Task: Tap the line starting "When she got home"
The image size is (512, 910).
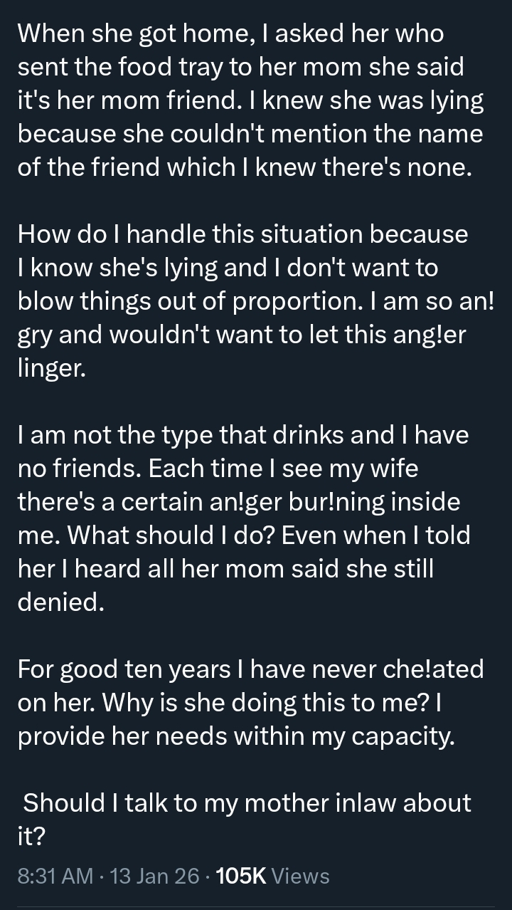Action: tap(230, 33)
